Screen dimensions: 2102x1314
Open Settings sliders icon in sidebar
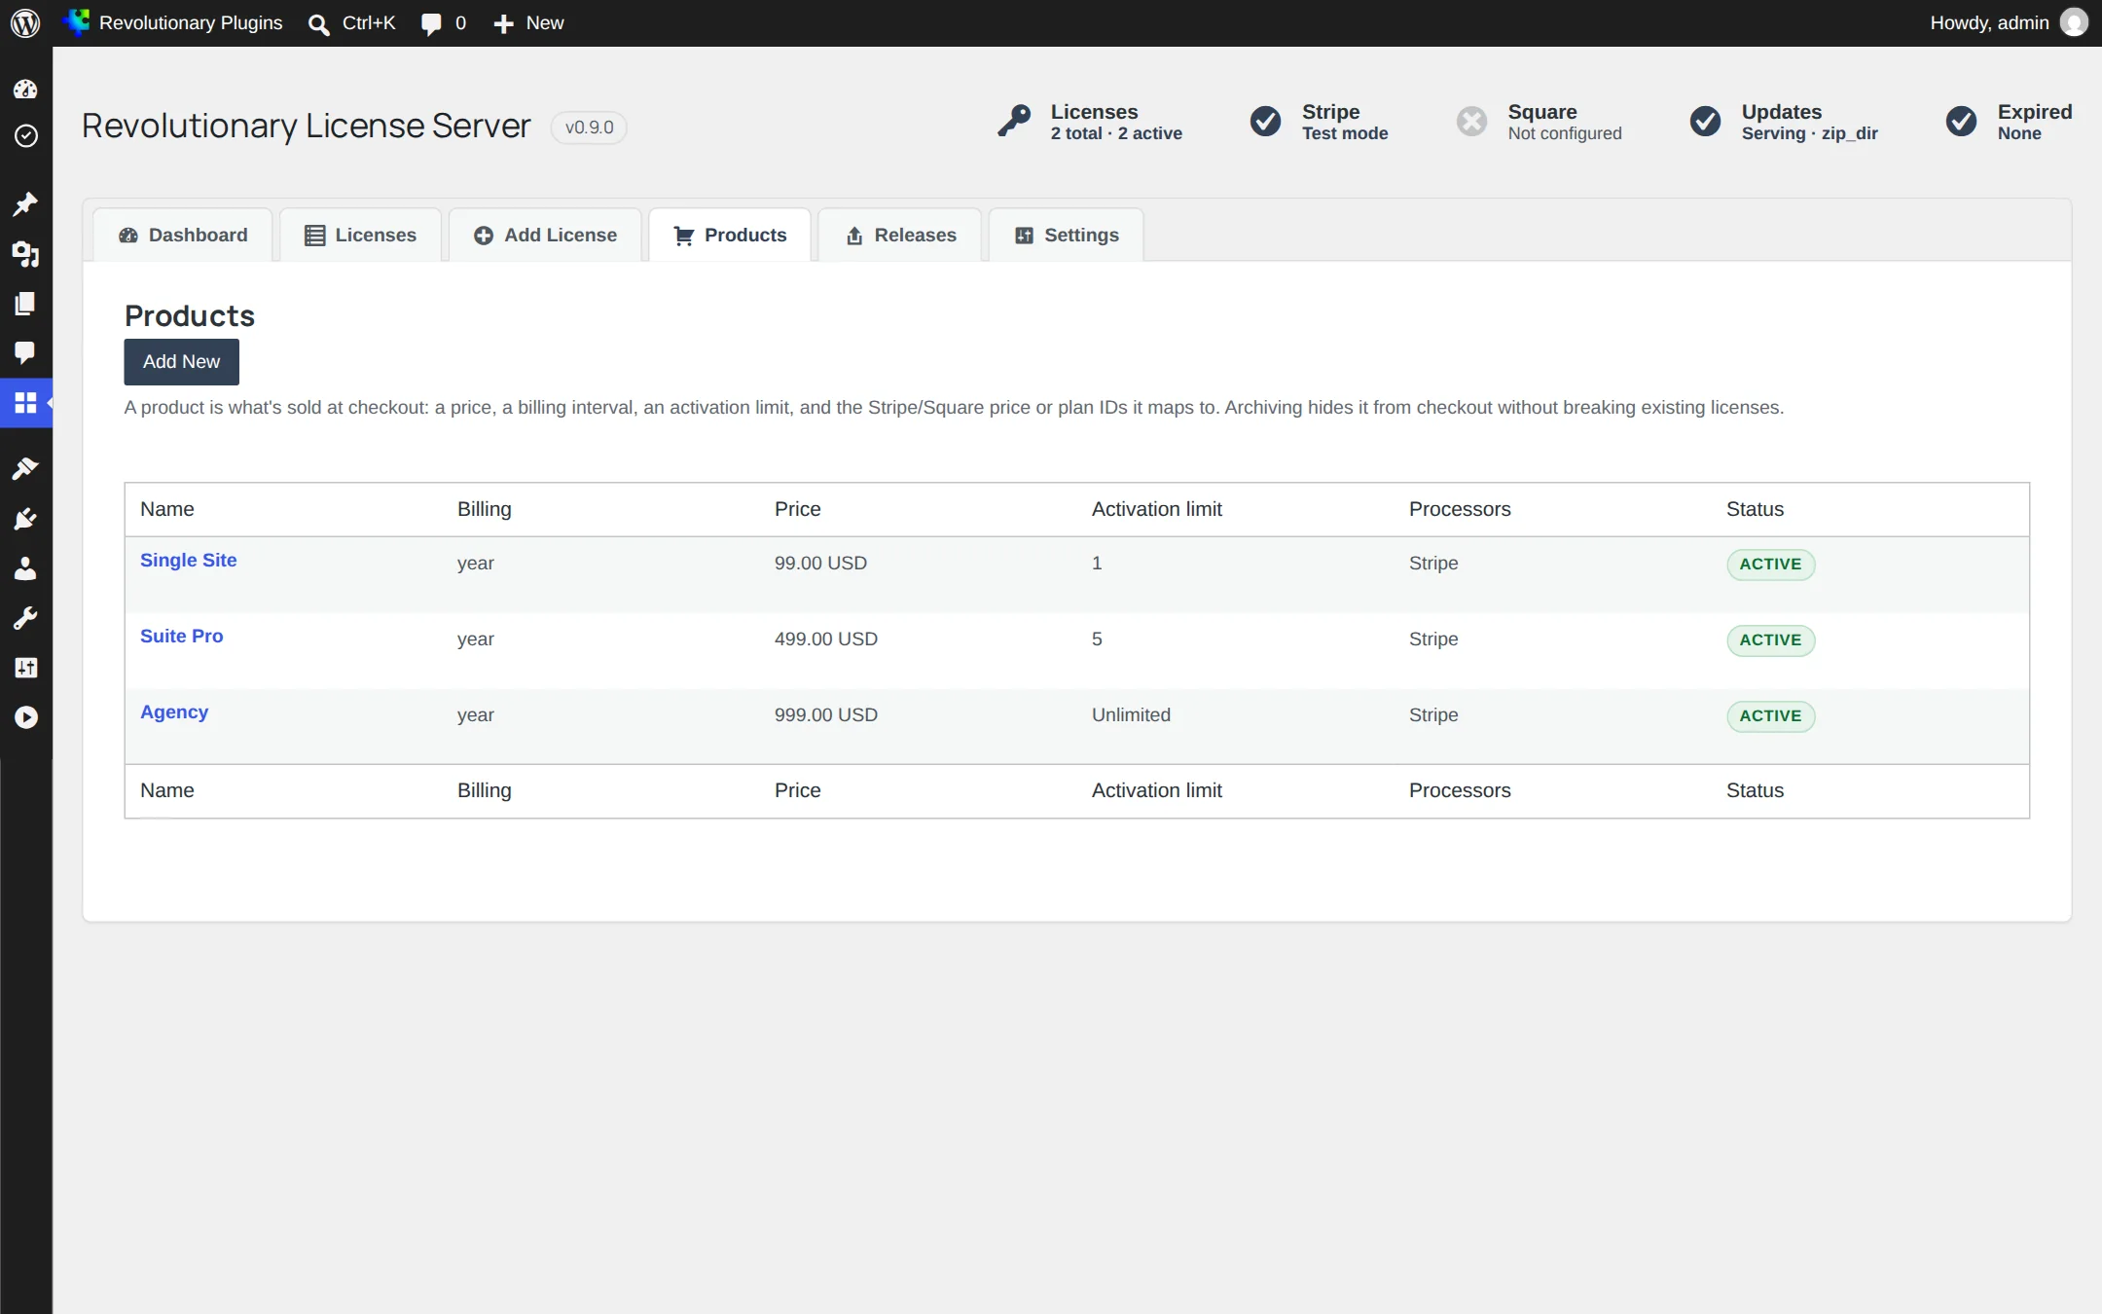tap(25, 668)
